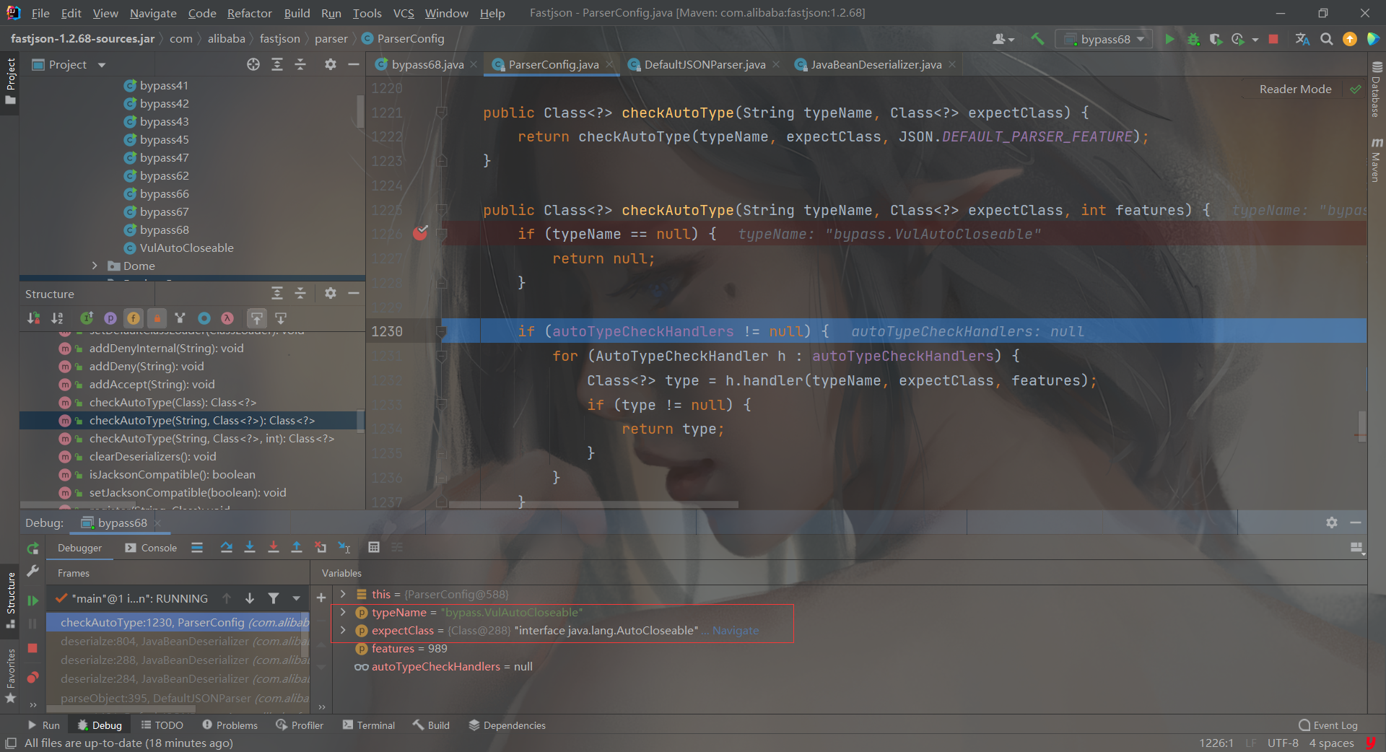Switch to the bypass68.java editor tab

click(x=427, y=64)
